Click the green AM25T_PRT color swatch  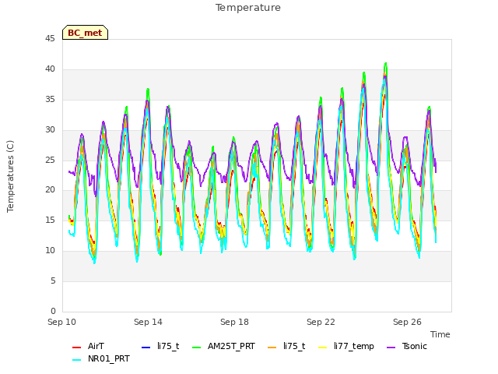(197, 347)
